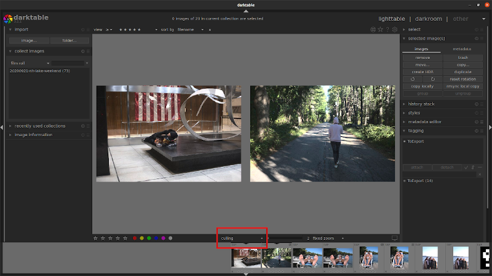Viewport: 492px width, 276px height.
Task: Toggle thumbnail overlays star icon in top toolbar
Action: 380,29
